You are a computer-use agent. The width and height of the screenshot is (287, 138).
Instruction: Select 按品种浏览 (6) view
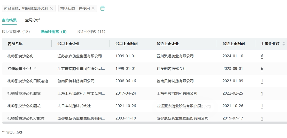click(x=53, y=32)
